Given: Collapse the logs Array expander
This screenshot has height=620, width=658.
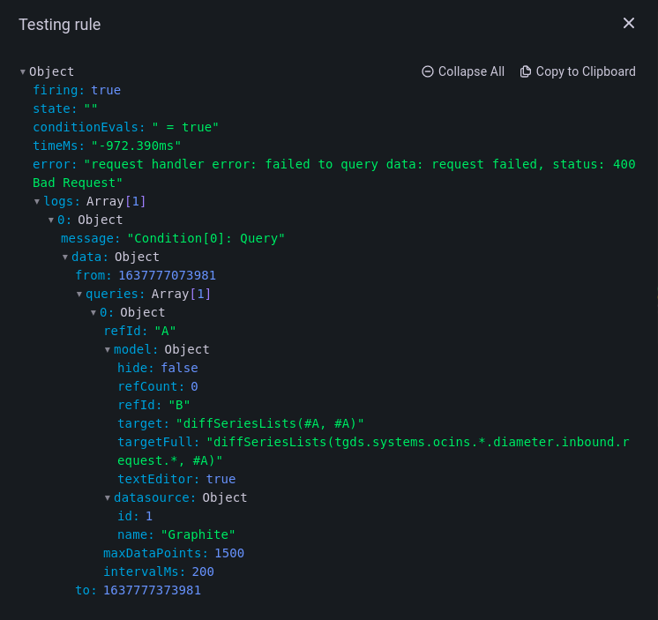Looking at the screenshot, I should point(37,201).
